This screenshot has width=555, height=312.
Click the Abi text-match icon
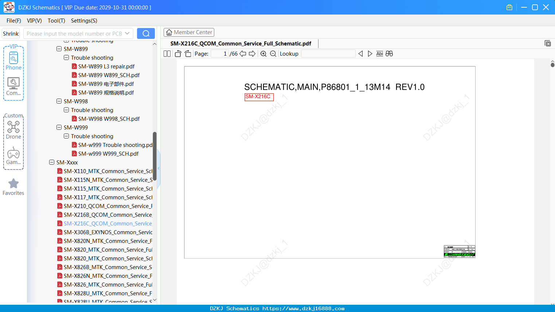379,54
